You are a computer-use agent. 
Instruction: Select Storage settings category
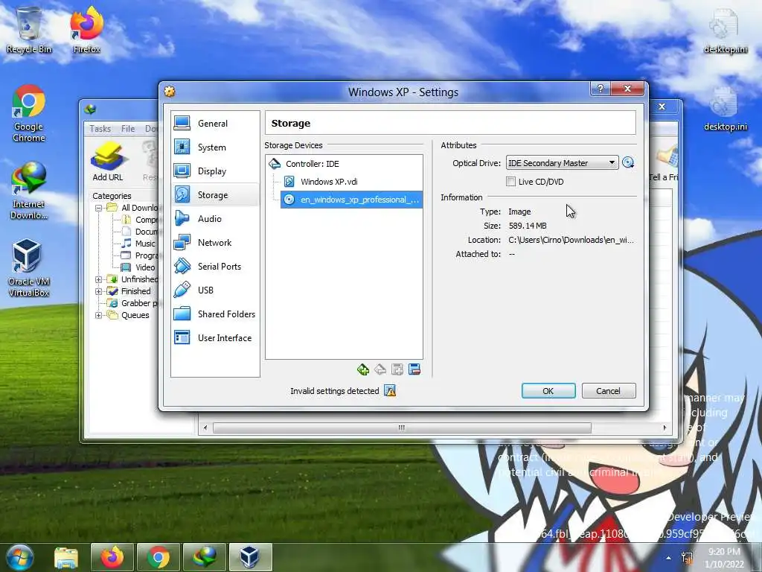tap(215, 195)
